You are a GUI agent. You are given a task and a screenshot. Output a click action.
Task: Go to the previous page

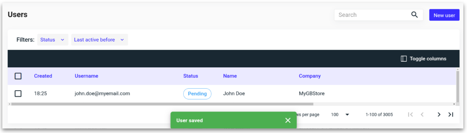point(422,115)
